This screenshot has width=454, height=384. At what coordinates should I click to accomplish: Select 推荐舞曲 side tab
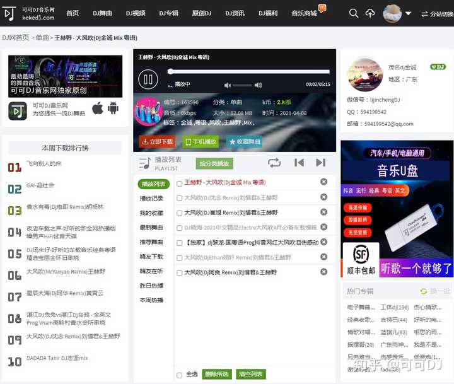point(151,241)
